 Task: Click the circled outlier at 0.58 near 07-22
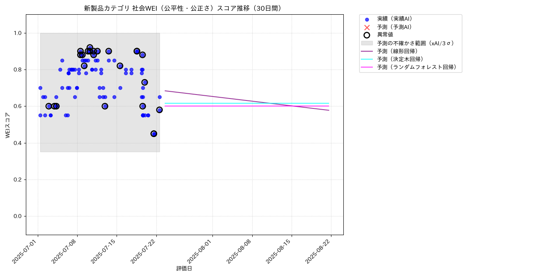pyautogui.click(x=159, y=110)
